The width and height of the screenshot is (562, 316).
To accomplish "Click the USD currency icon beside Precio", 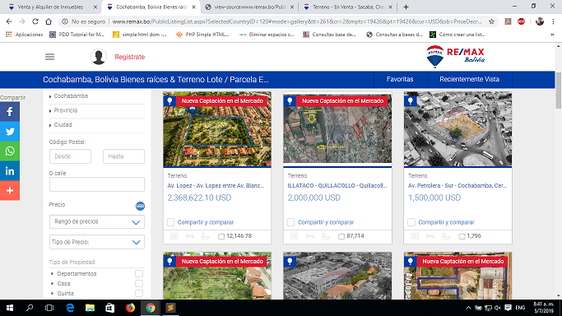I will click(x=140, y=206).
